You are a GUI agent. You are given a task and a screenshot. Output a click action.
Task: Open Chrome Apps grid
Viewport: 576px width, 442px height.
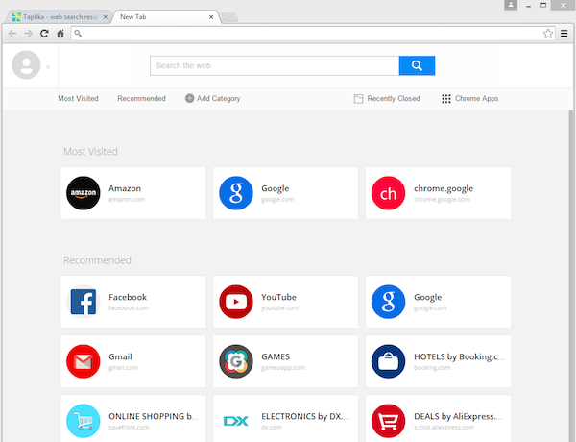tap(469, 98)
